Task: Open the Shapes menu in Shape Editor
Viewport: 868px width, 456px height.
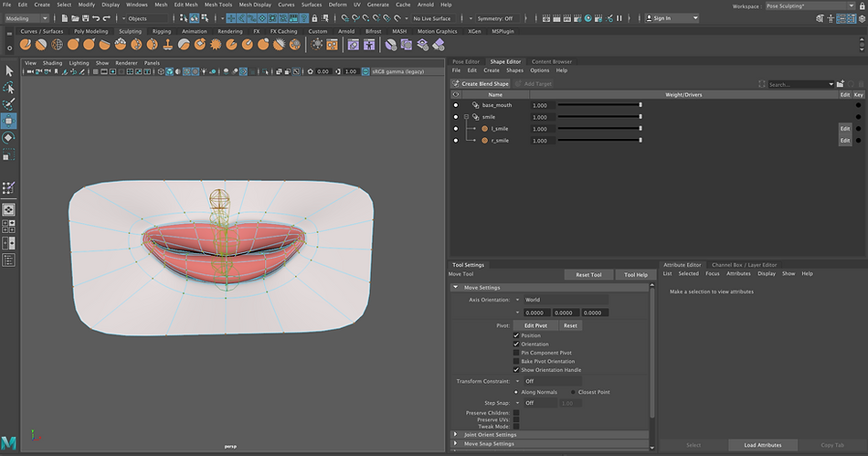Action: (x=514, y=71)
